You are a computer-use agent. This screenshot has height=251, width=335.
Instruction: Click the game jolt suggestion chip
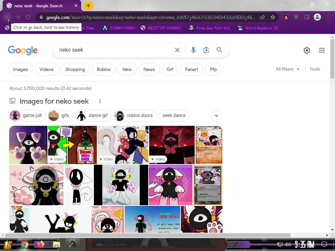(x=27, y=115)
